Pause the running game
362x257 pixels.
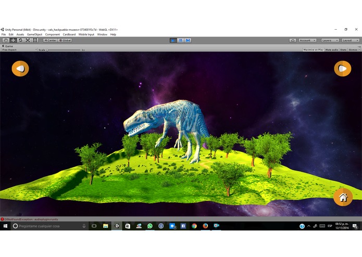click(181, 41)
